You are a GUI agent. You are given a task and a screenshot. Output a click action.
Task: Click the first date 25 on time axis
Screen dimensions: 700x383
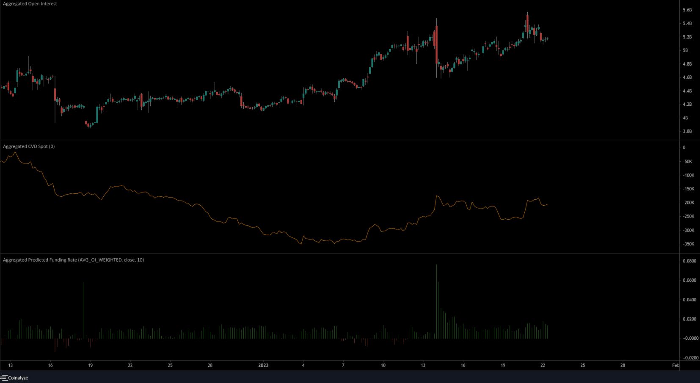tap(170, 365)
